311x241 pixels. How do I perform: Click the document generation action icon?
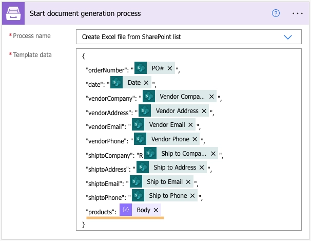(14, 13)
